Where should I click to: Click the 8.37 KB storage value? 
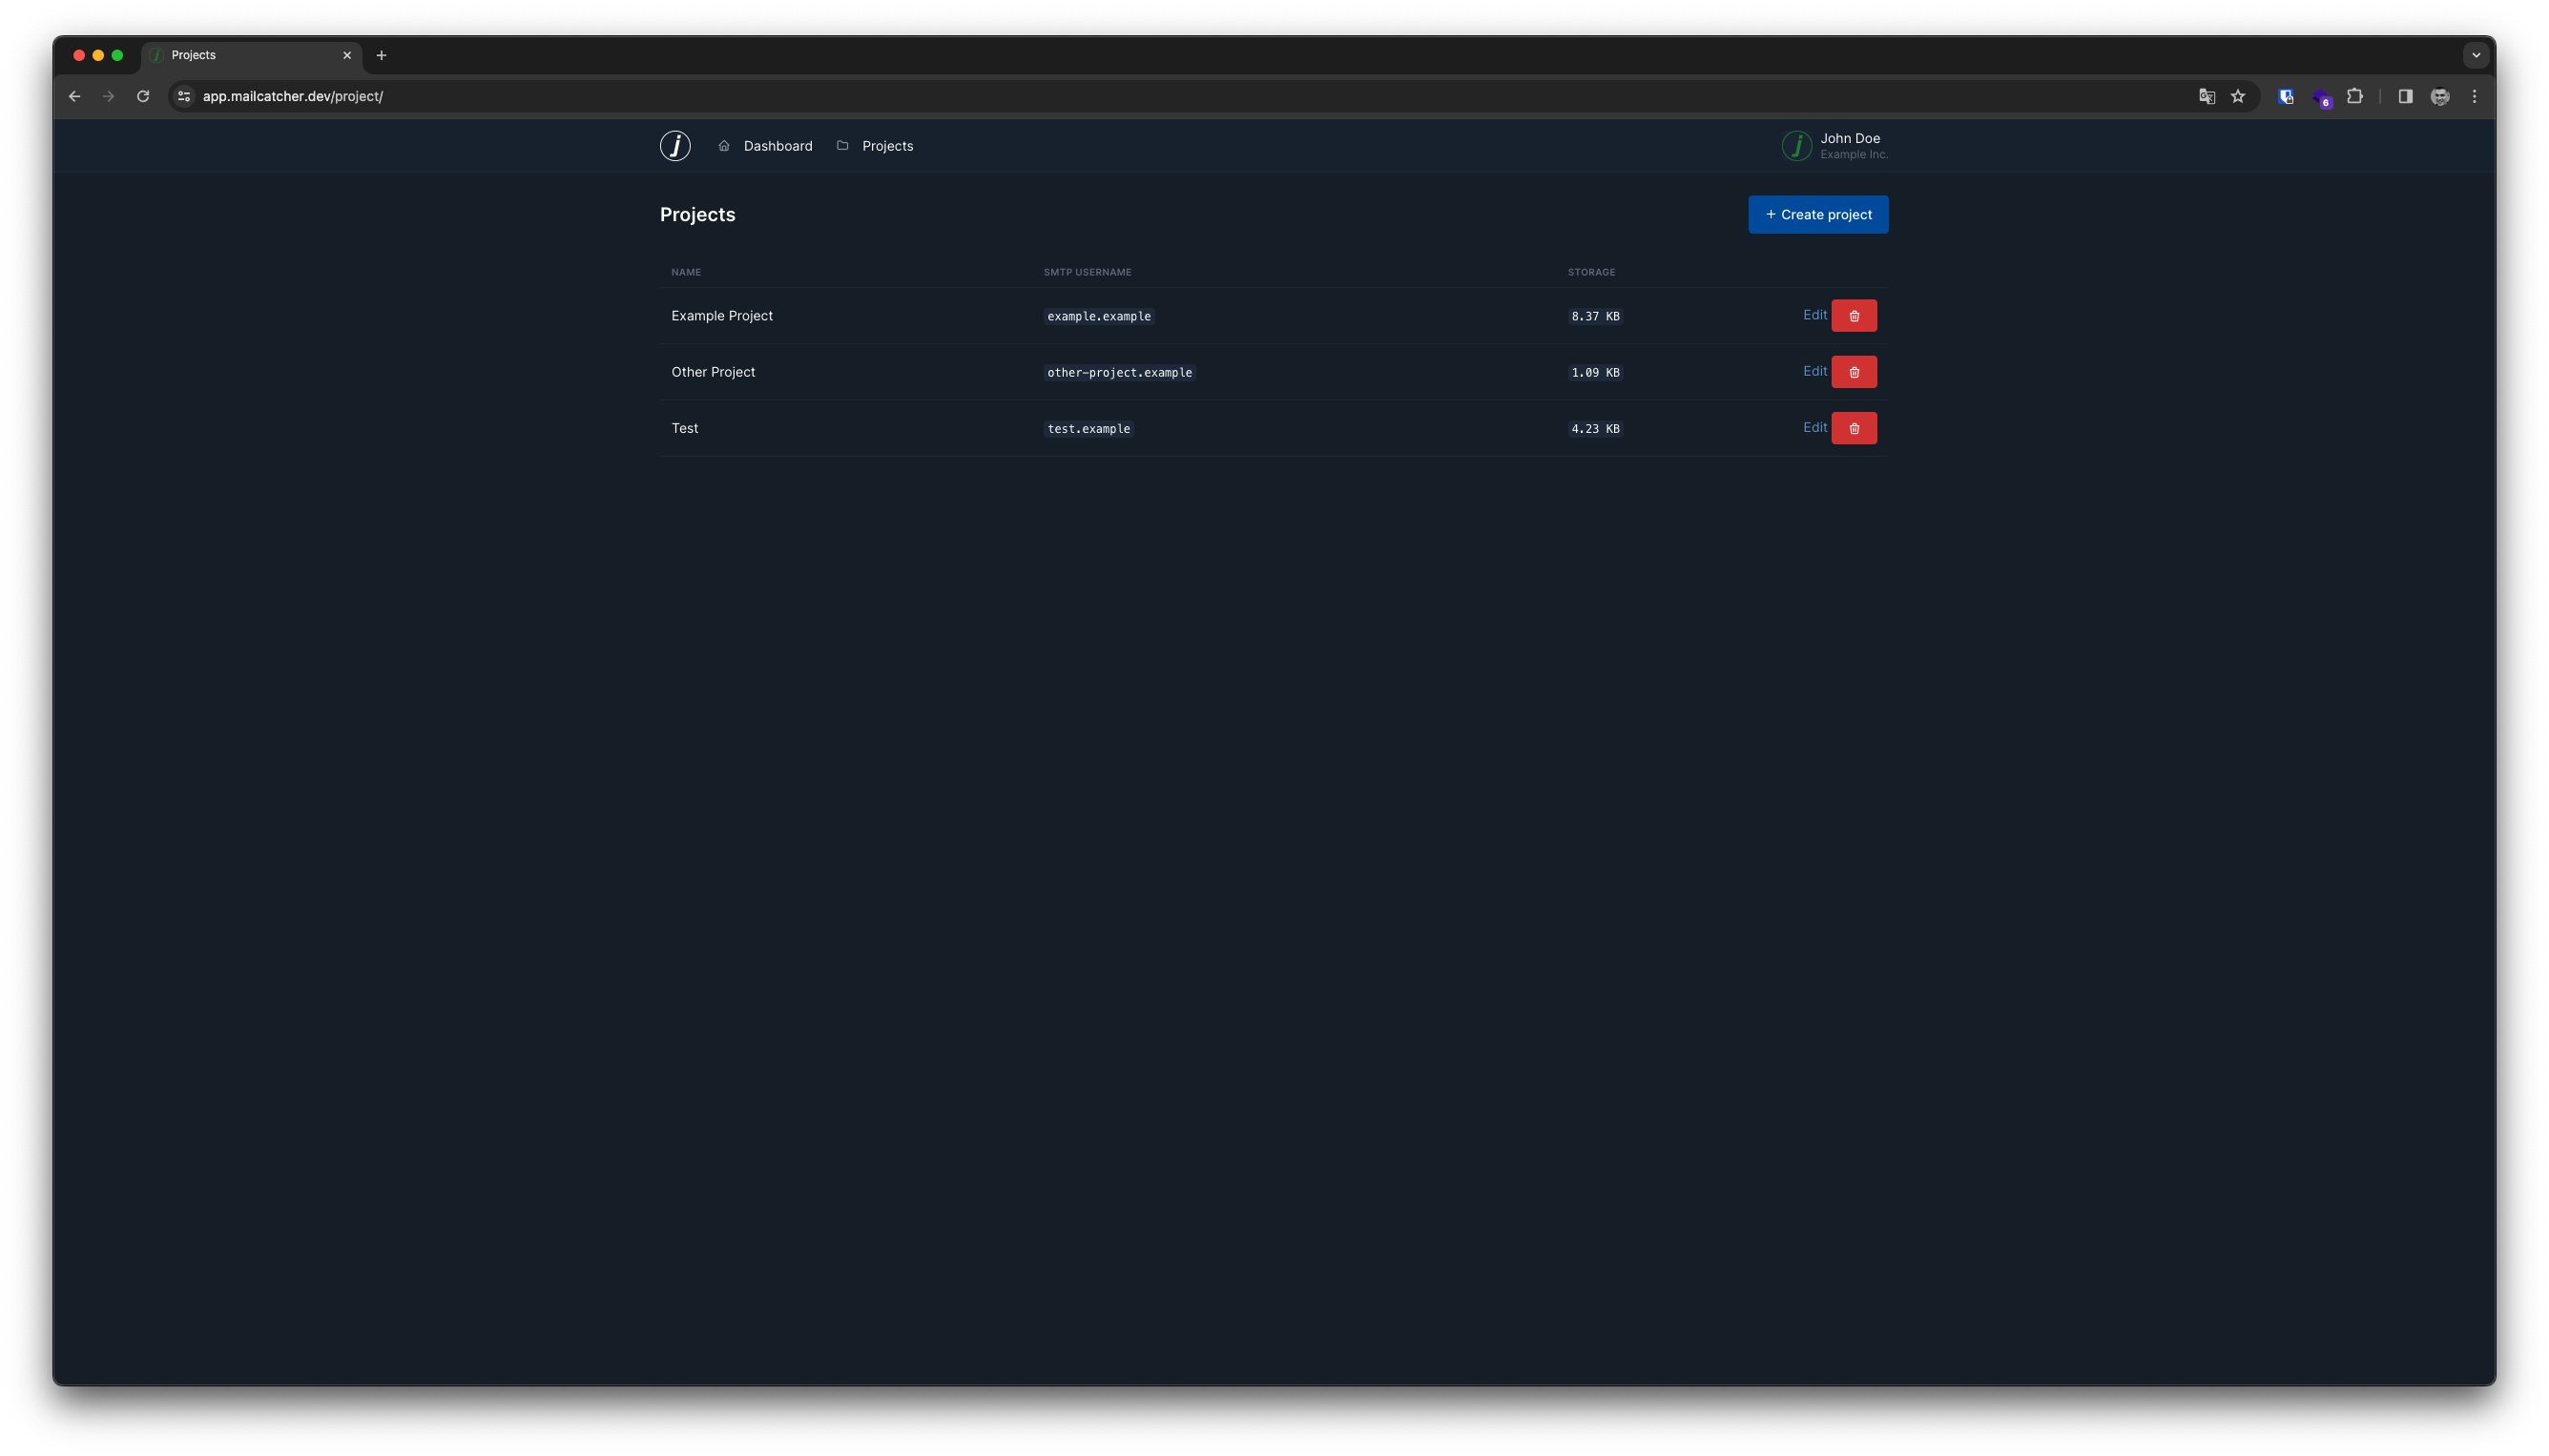pos(1595,316)
